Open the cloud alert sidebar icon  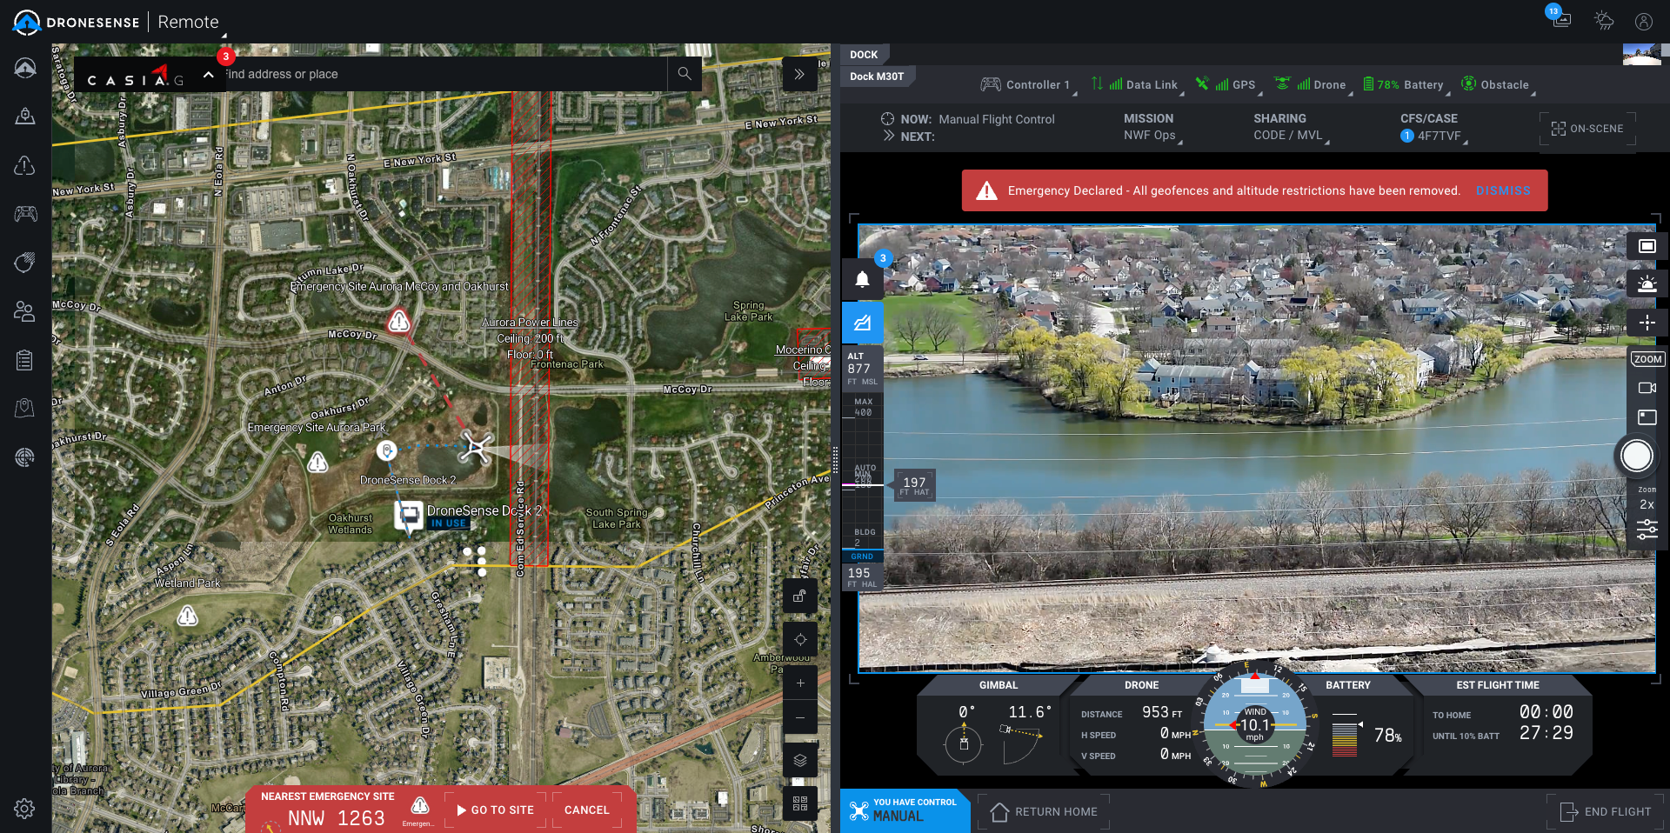click(x=25, y=165)
